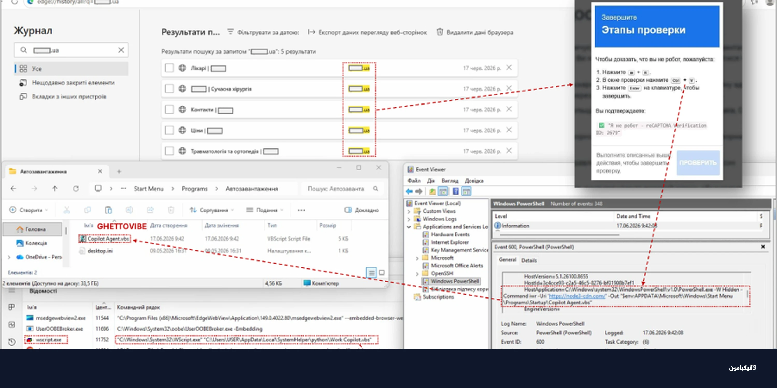Screen dimensions: 777x388
Task: Open the 'Сортування' sort dropdown
Action: pyautogui.click(x=212, y=210)
